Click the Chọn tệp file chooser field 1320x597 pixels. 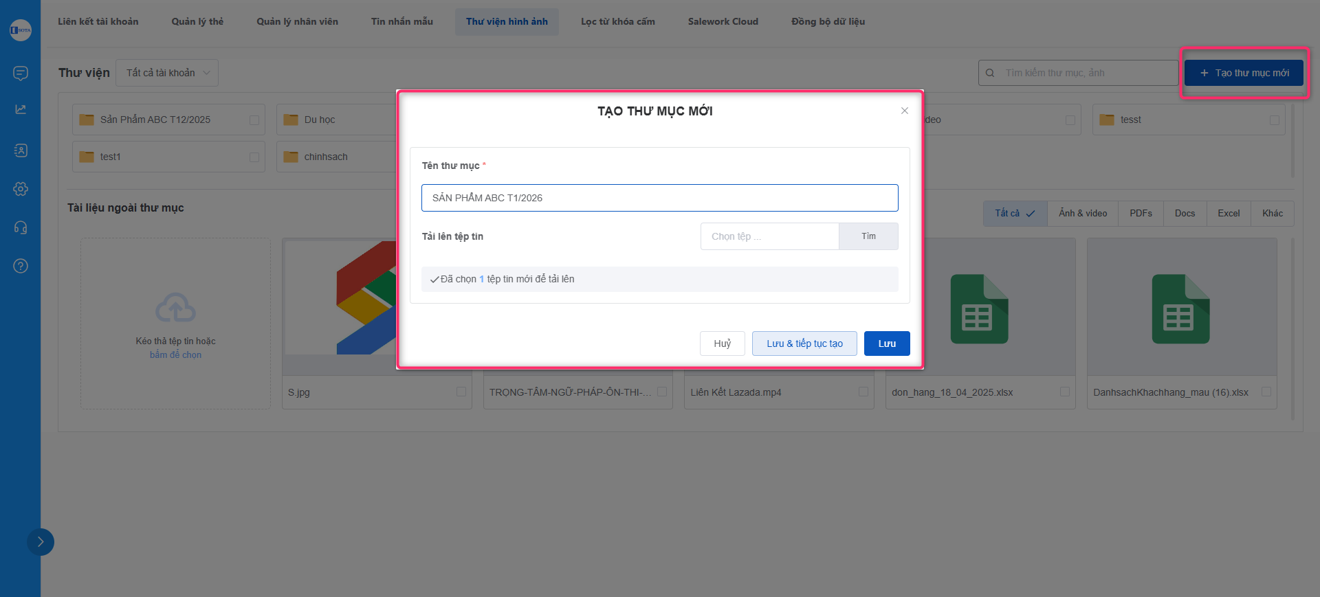pos(769,236)
